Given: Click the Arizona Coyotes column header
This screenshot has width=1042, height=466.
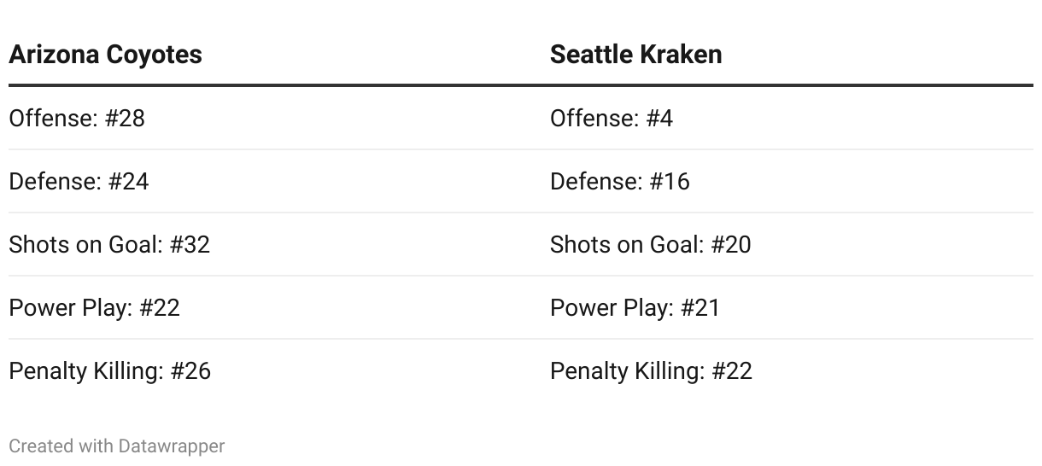Looking at the screenshot, I should (105, 55).
